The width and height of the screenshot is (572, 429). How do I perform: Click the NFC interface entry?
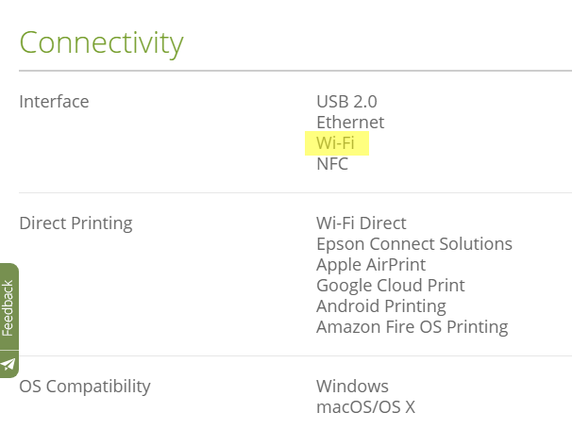[x=332, y=164]
